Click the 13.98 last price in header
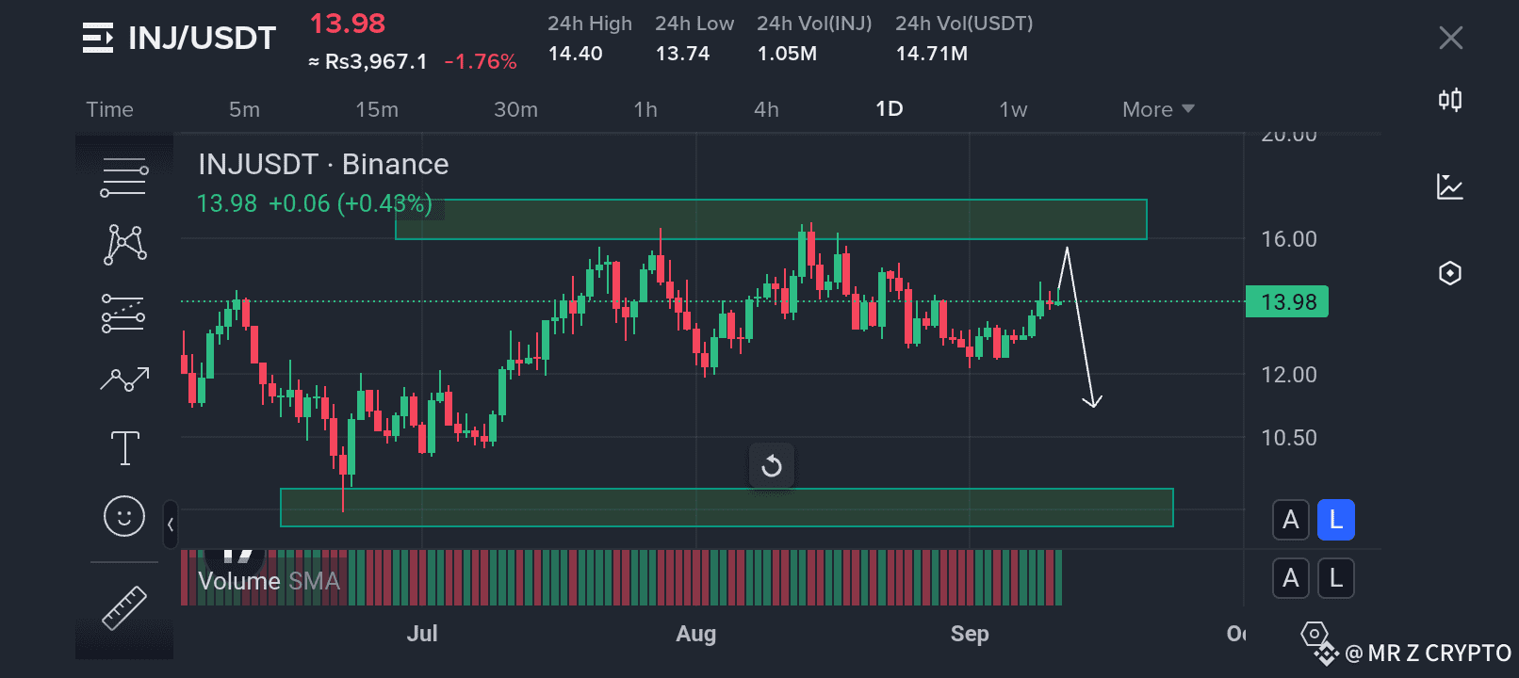Image resolution: width=1519 pixels, height=678 pixels. tap(348, 24)
